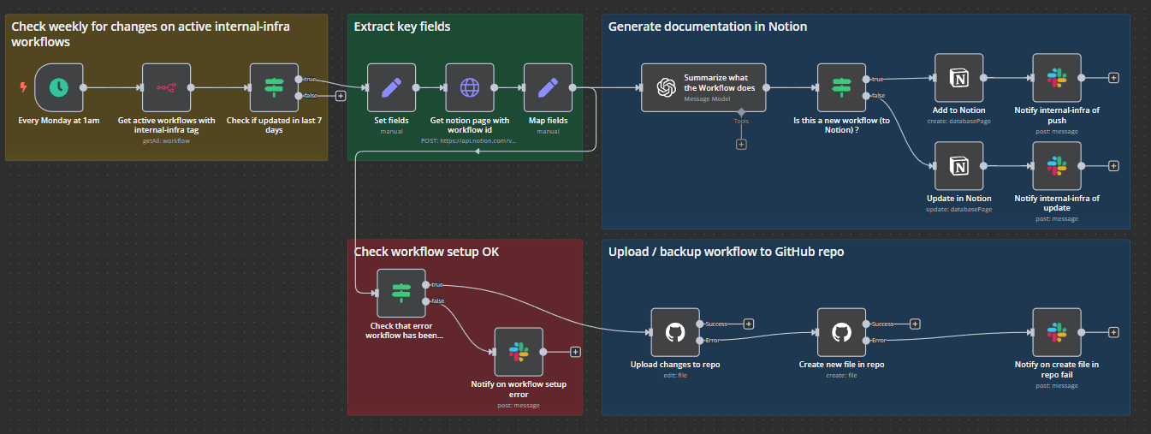The width and height of the screenshot is (1151, 434).
Task: Select the Set fields pencil node
Action: pos(391,87)
